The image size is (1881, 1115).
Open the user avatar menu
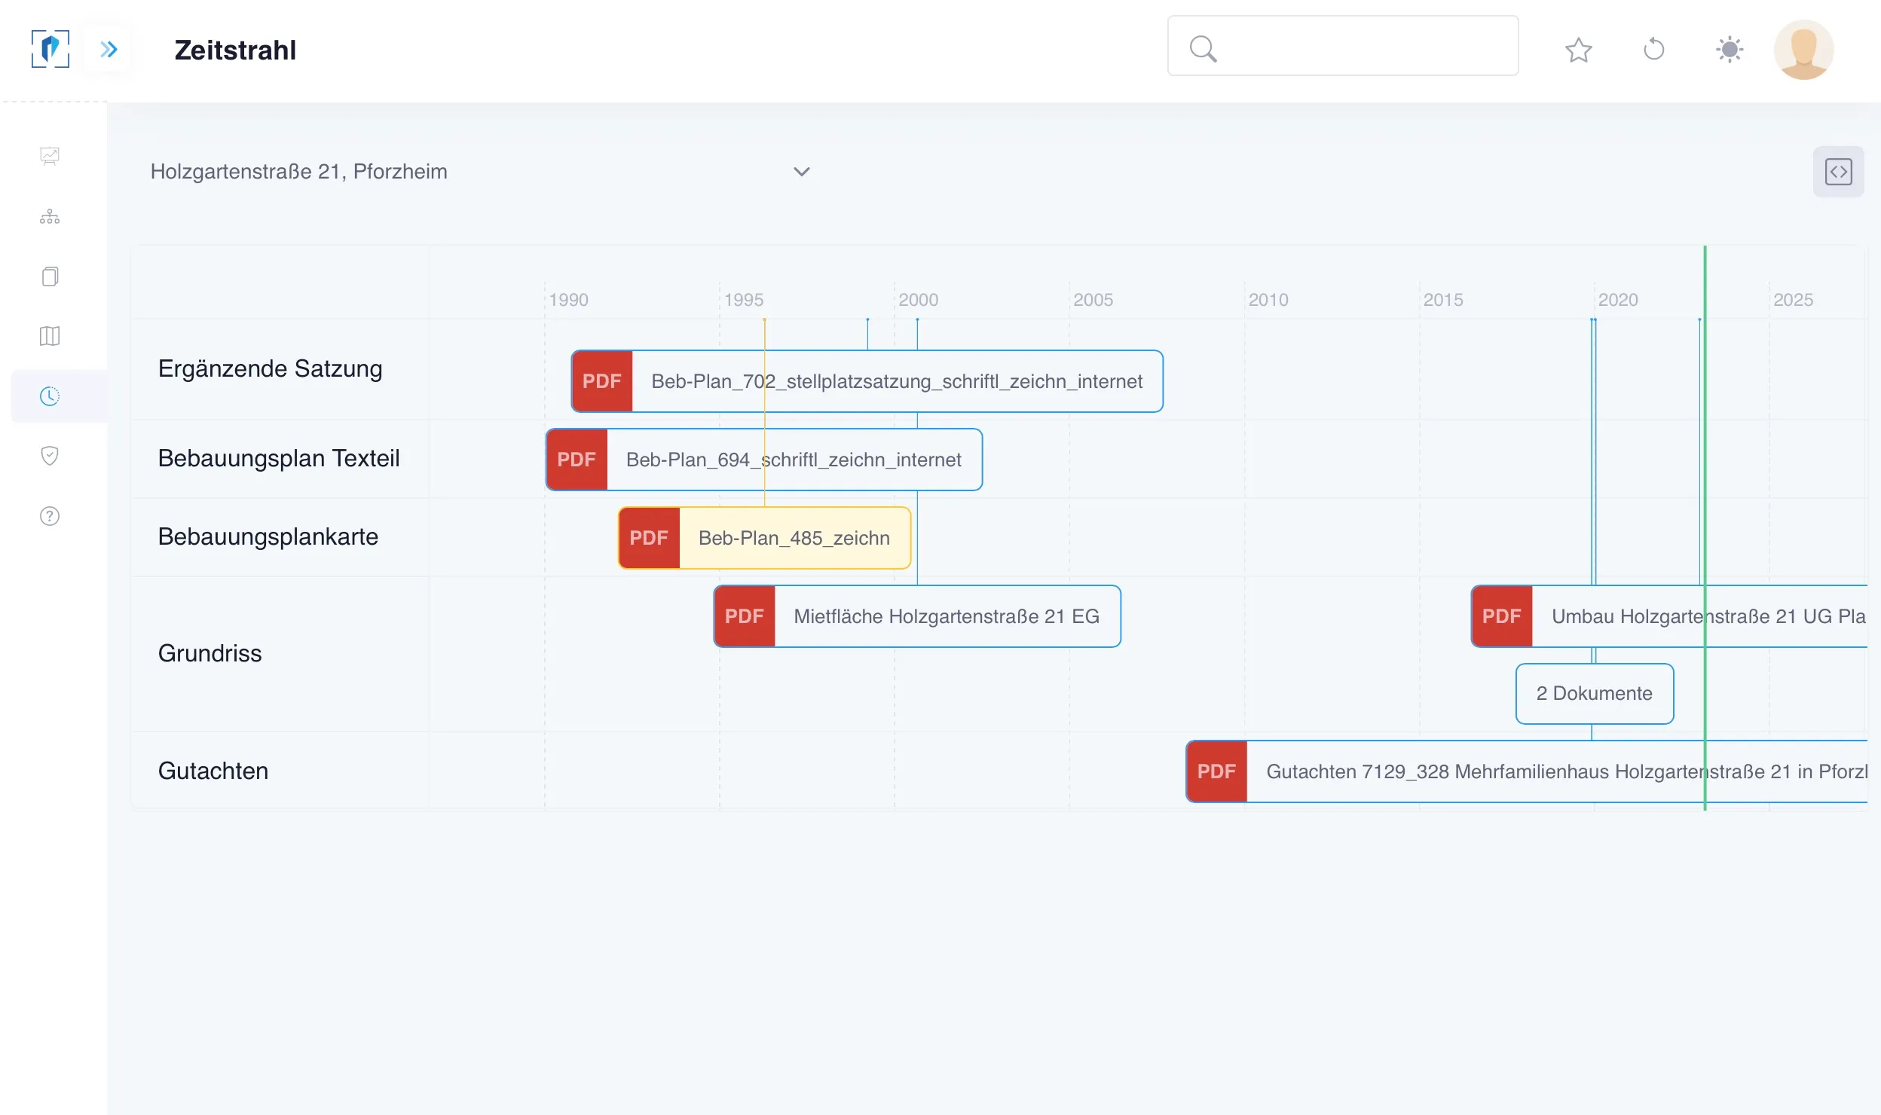pyautogui.click(x=1803, y=50)
